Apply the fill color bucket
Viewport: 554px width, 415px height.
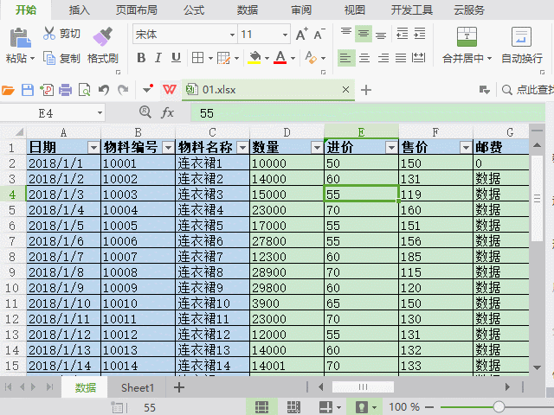[x=254, y=58]
